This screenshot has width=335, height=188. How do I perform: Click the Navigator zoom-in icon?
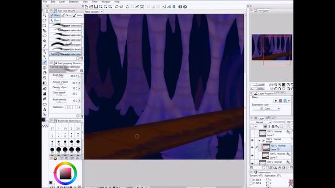pyautogui.click(x=280, y=85)
